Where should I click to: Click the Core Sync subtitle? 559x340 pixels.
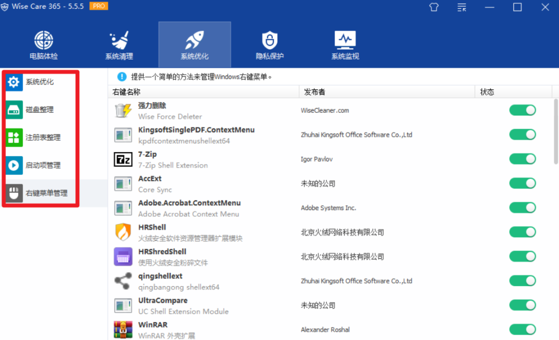pos(155,189)
